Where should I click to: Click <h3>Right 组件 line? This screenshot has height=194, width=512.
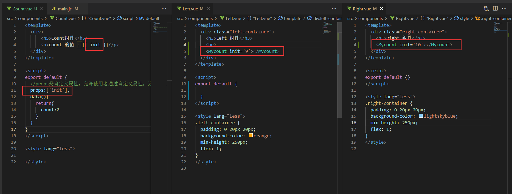[x=400, y=38]
